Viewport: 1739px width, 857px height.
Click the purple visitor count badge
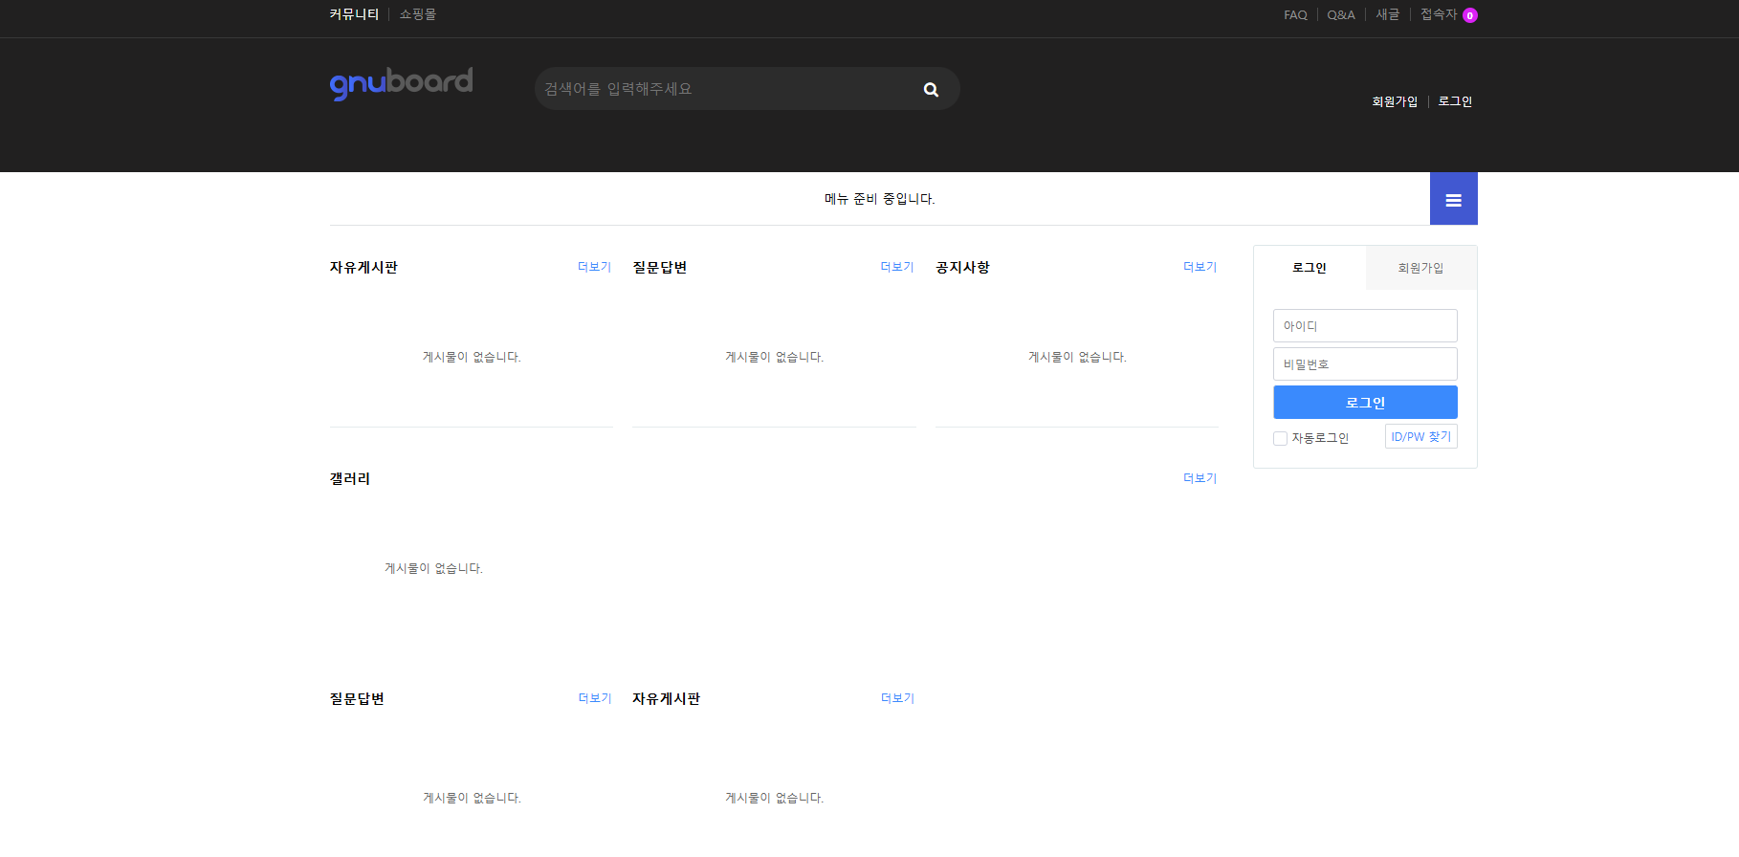click(x=1470, y=15)
